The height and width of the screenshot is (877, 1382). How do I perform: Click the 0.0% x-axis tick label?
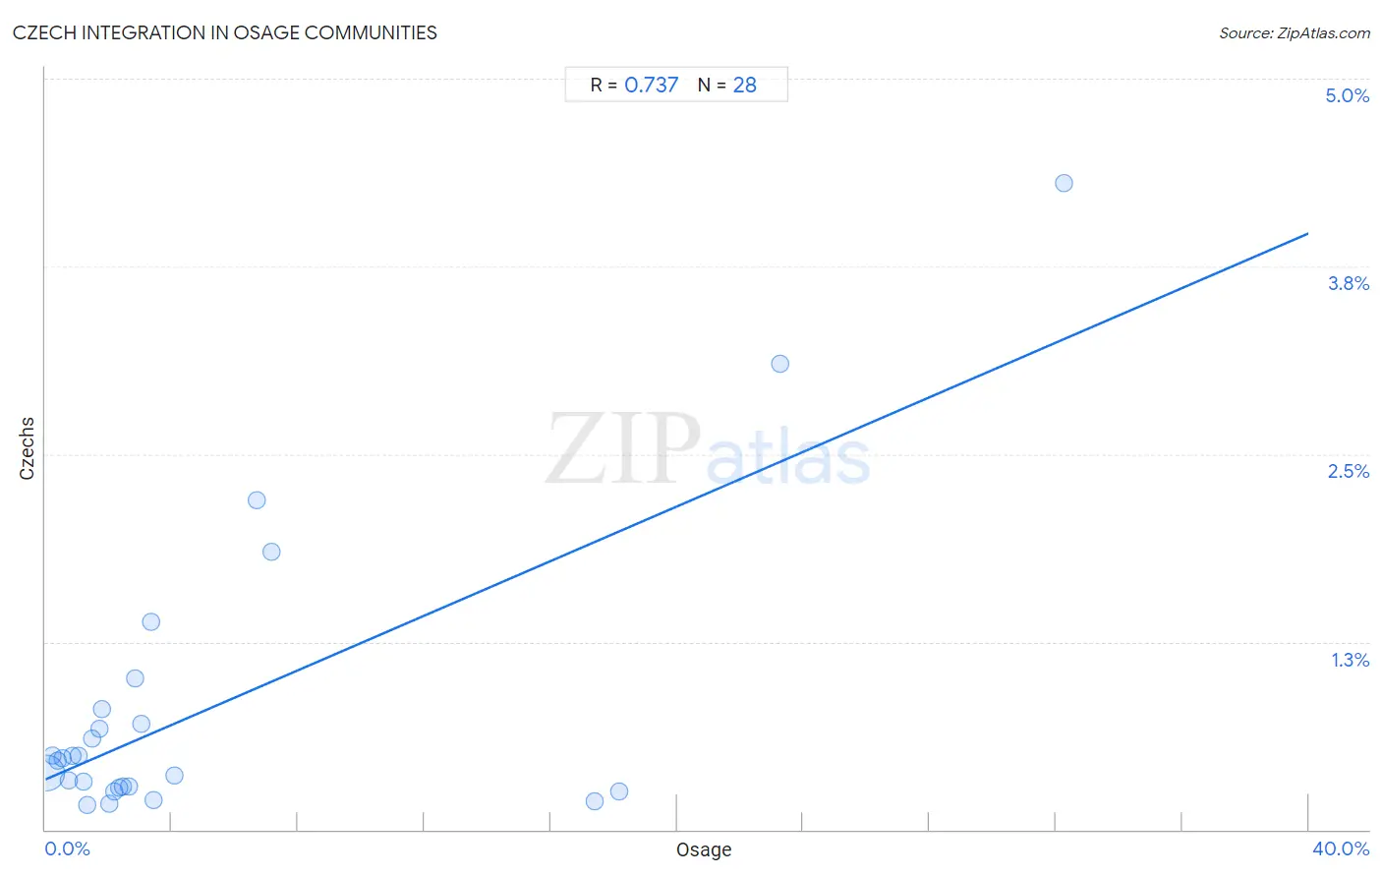point(68,848)
